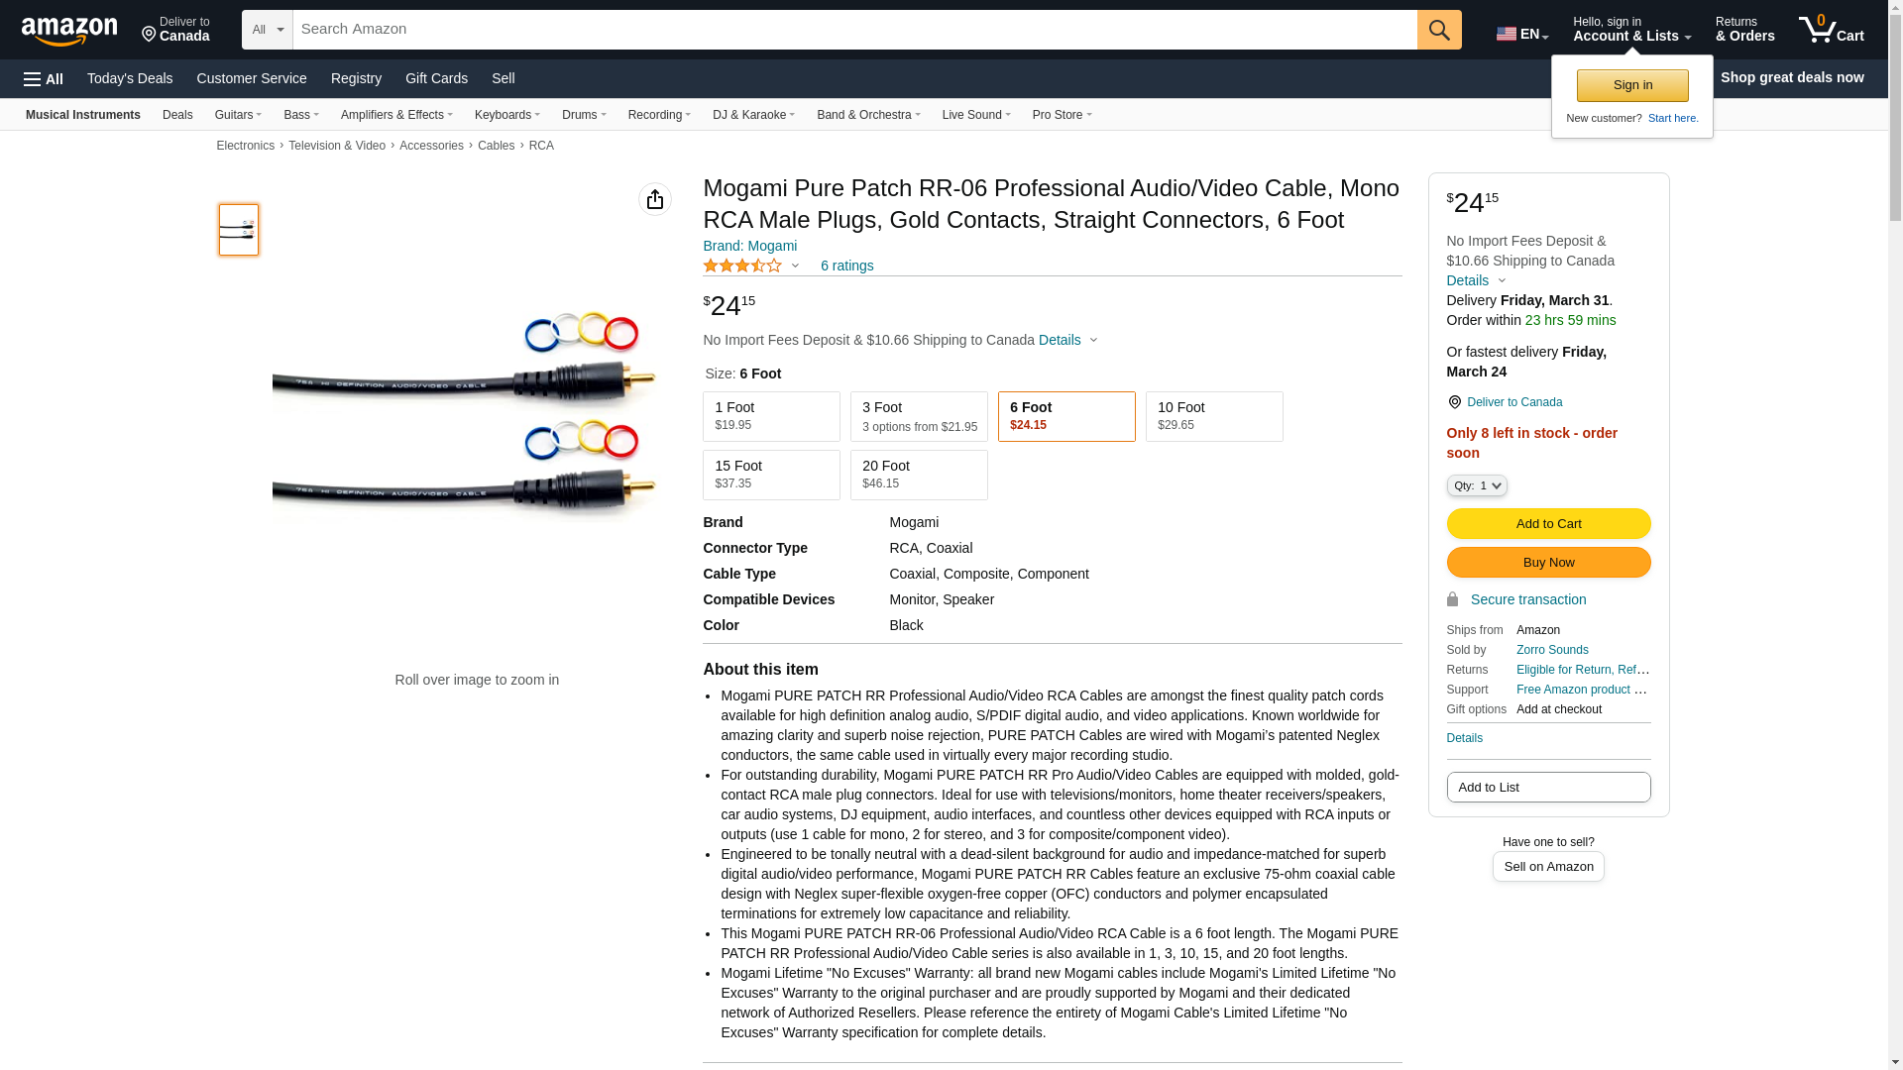Select the 10 Foot size option

tap(1214, 416)
